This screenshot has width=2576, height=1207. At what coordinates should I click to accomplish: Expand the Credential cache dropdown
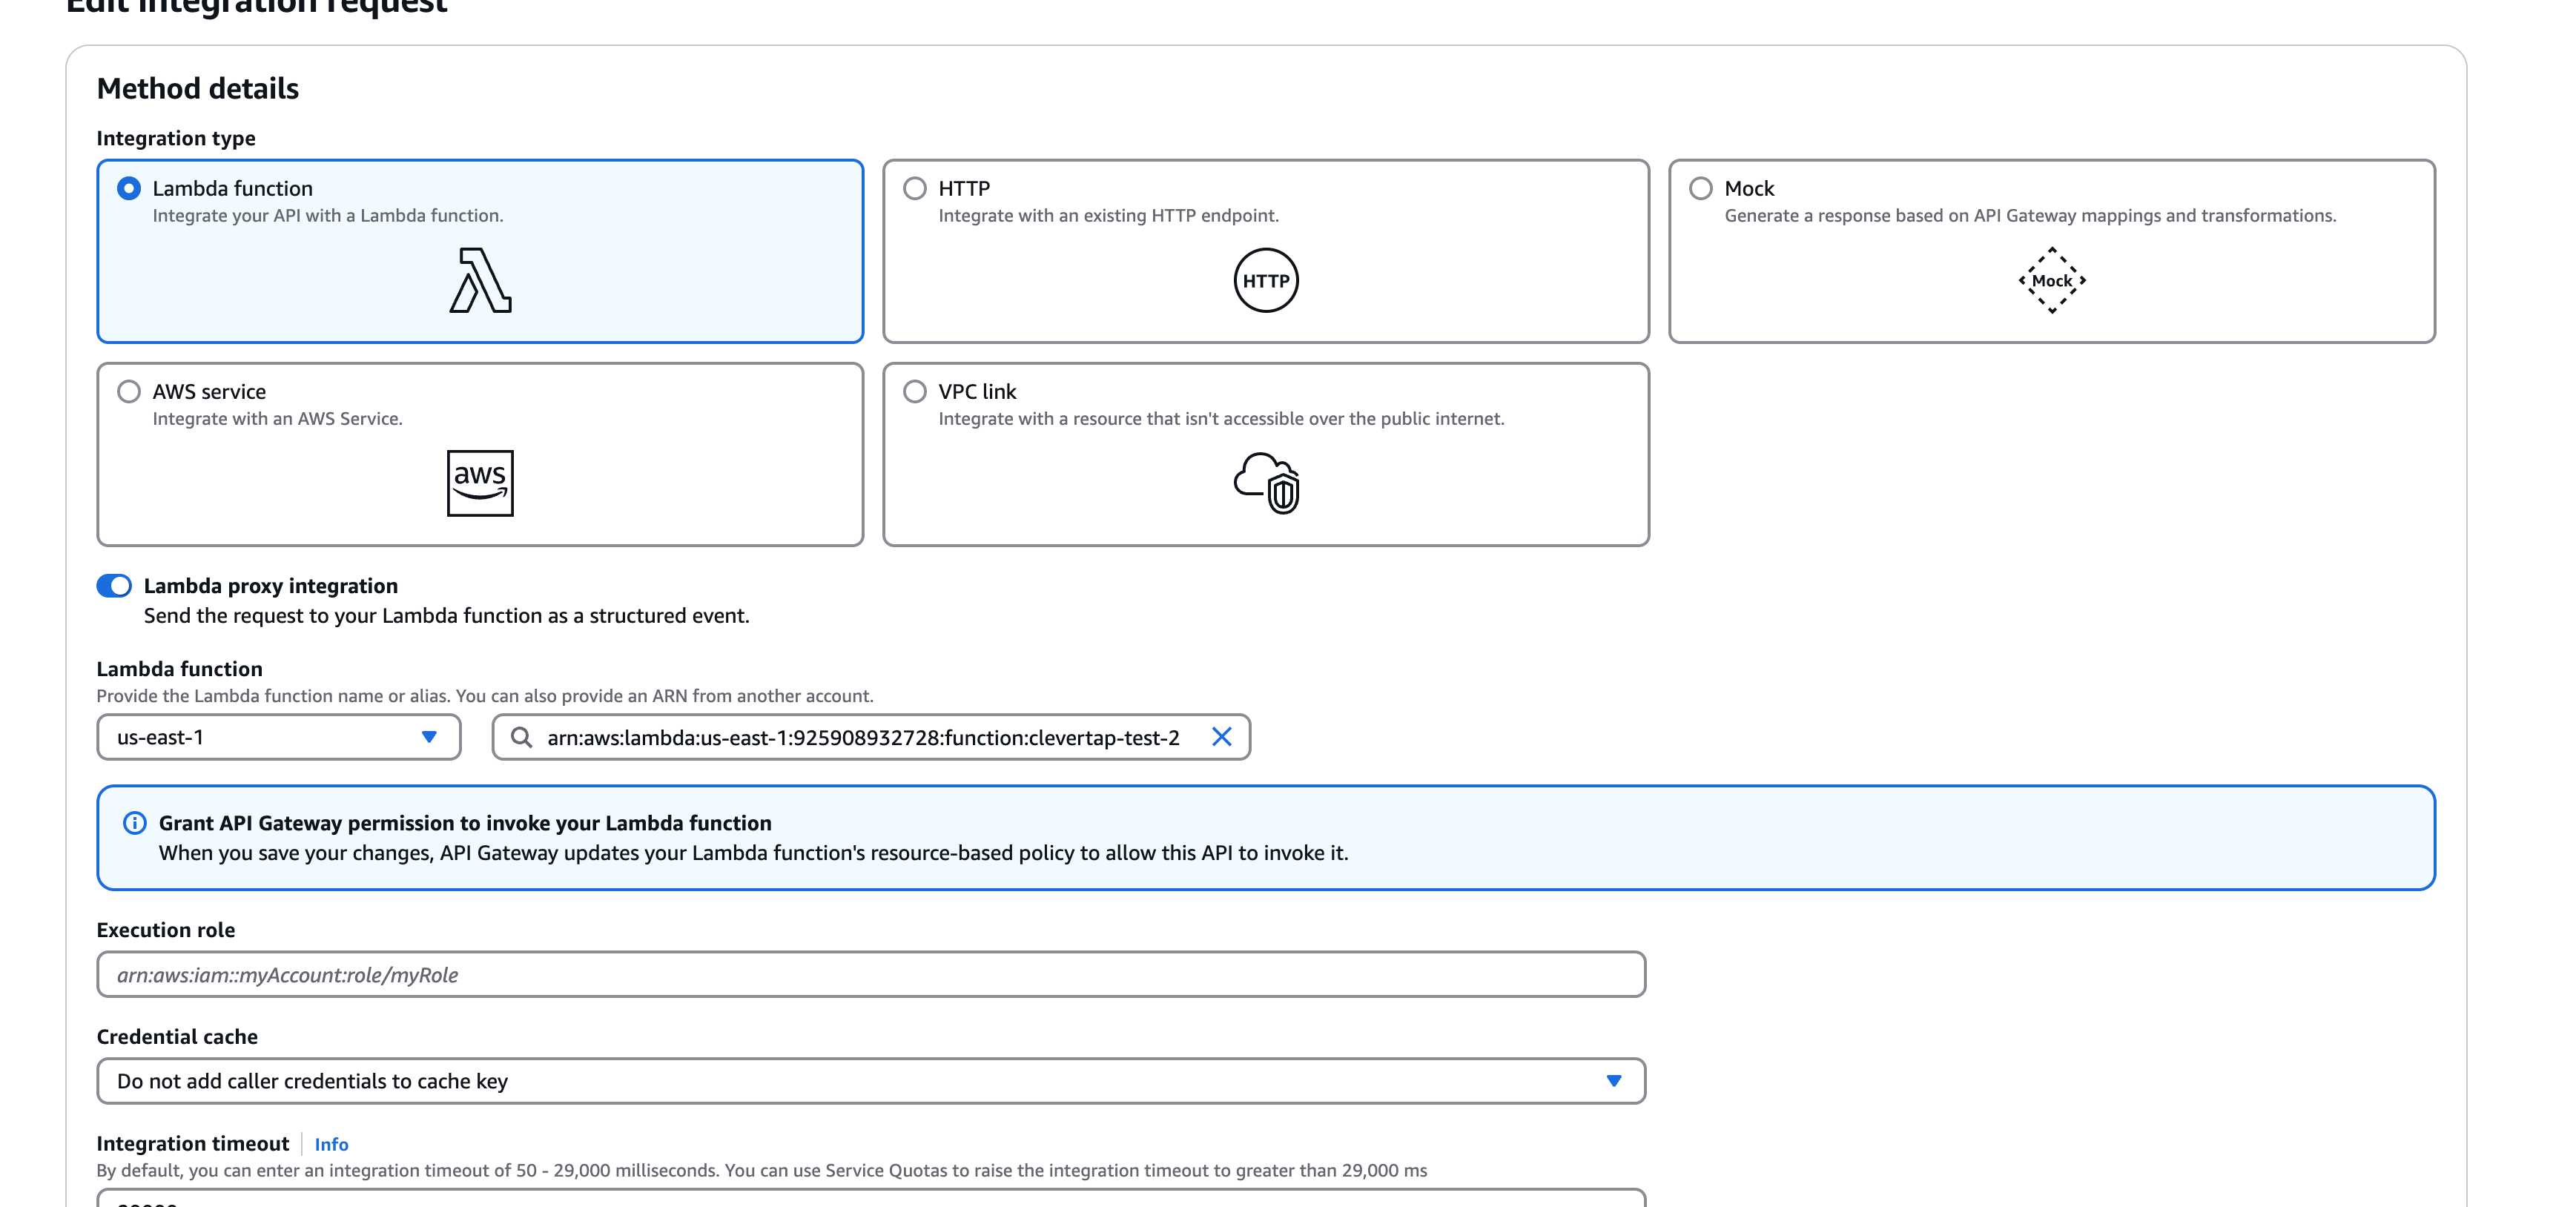pyautogui.click(x=870, y=1081)
